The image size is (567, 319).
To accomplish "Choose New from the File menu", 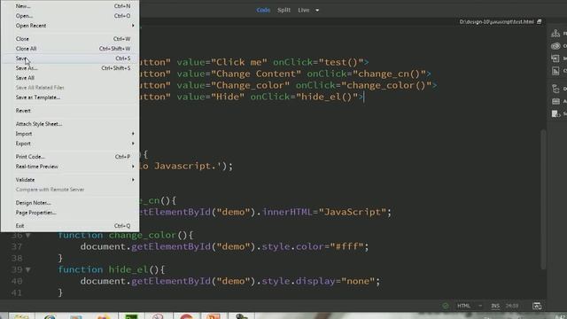I will [x=70, y=6].
